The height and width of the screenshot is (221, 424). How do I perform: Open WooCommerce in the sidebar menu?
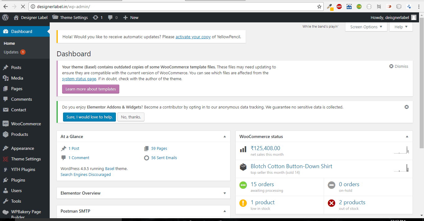click(25, 124)
